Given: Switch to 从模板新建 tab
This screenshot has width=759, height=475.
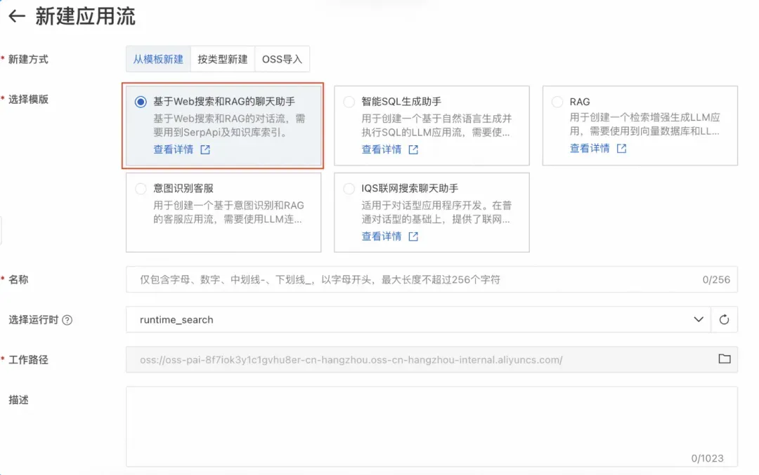Looking at the screenshot, I should [x=158, y=59].
